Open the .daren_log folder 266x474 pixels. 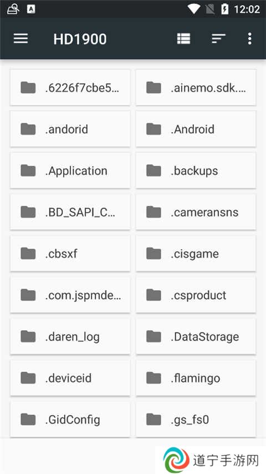click(x=70, y=336)
